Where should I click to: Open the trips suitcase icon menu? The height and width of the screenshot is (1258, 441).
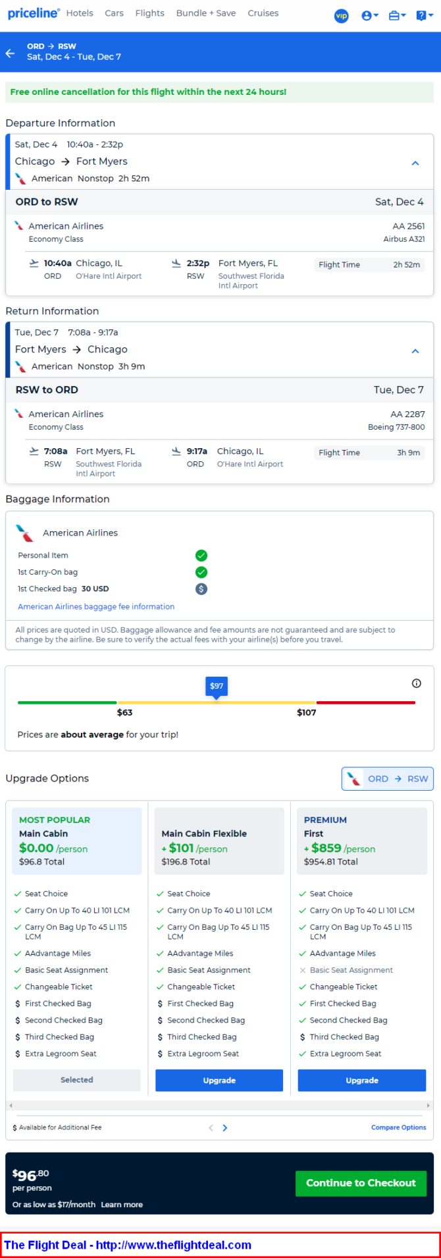click(x=397, y=15)
